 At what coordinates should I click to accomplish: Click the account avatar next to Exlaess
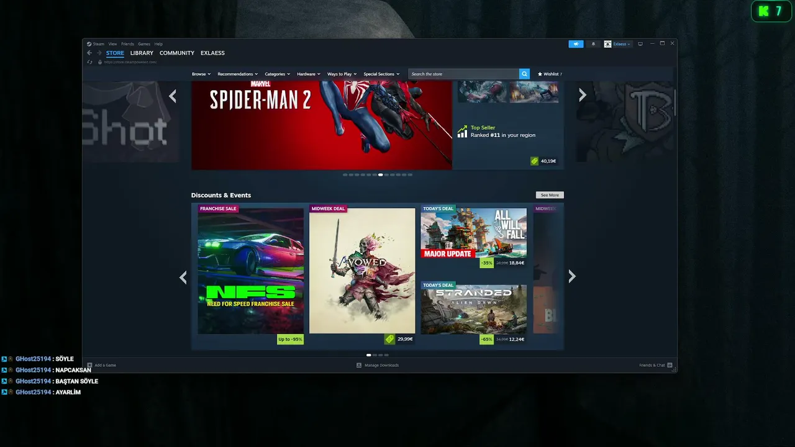(x=607, y=44)
